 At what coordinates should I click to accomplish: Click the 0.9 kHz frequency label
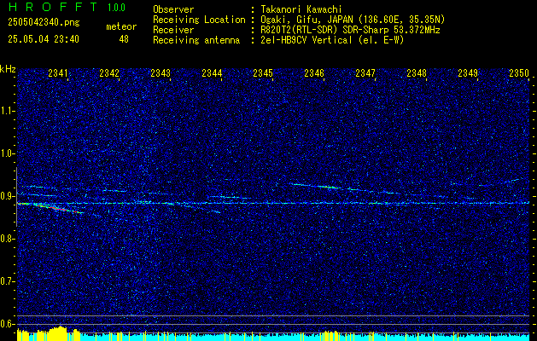click(7, 196)
